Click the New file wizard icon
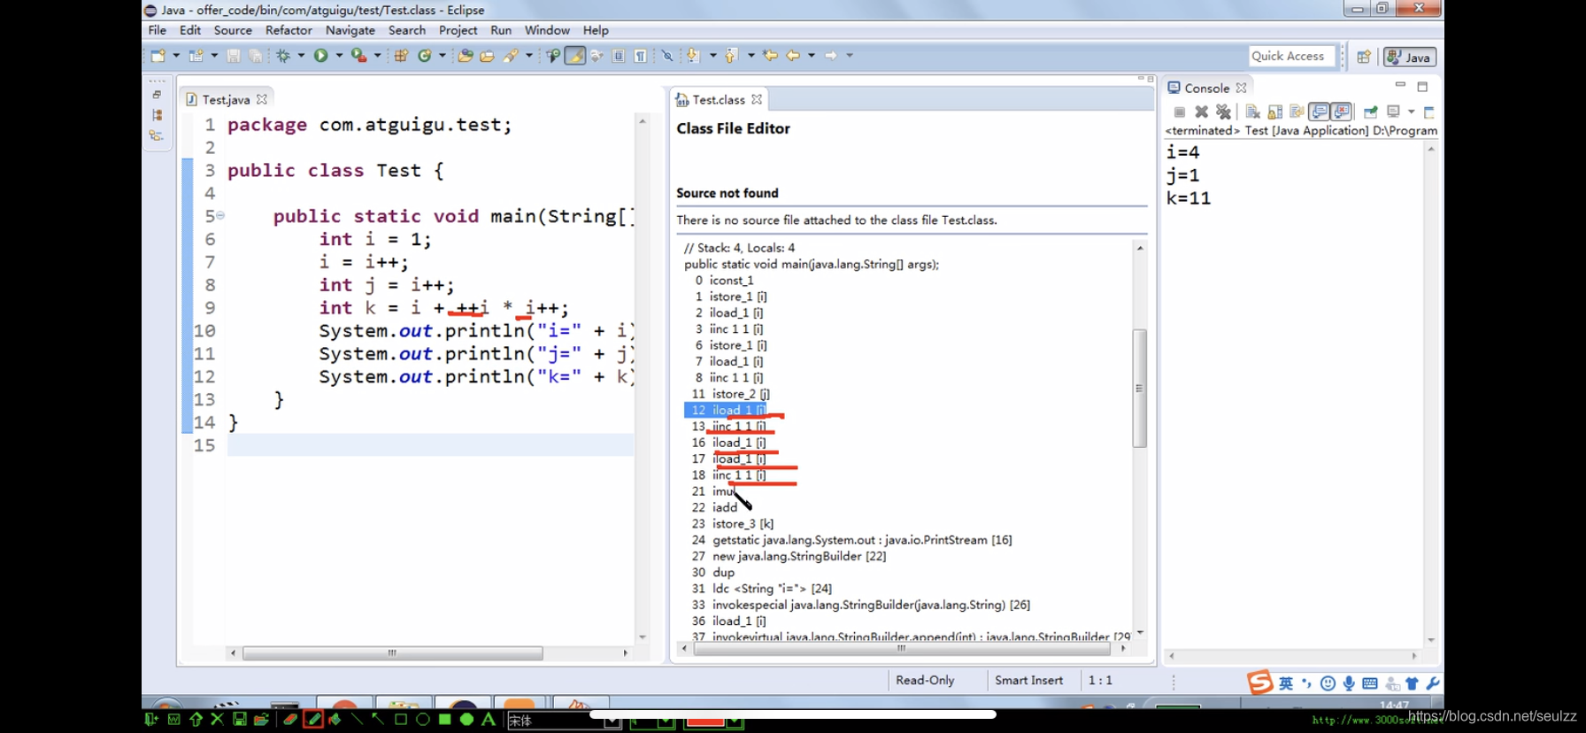1586x733 pixels. point(158,56)
